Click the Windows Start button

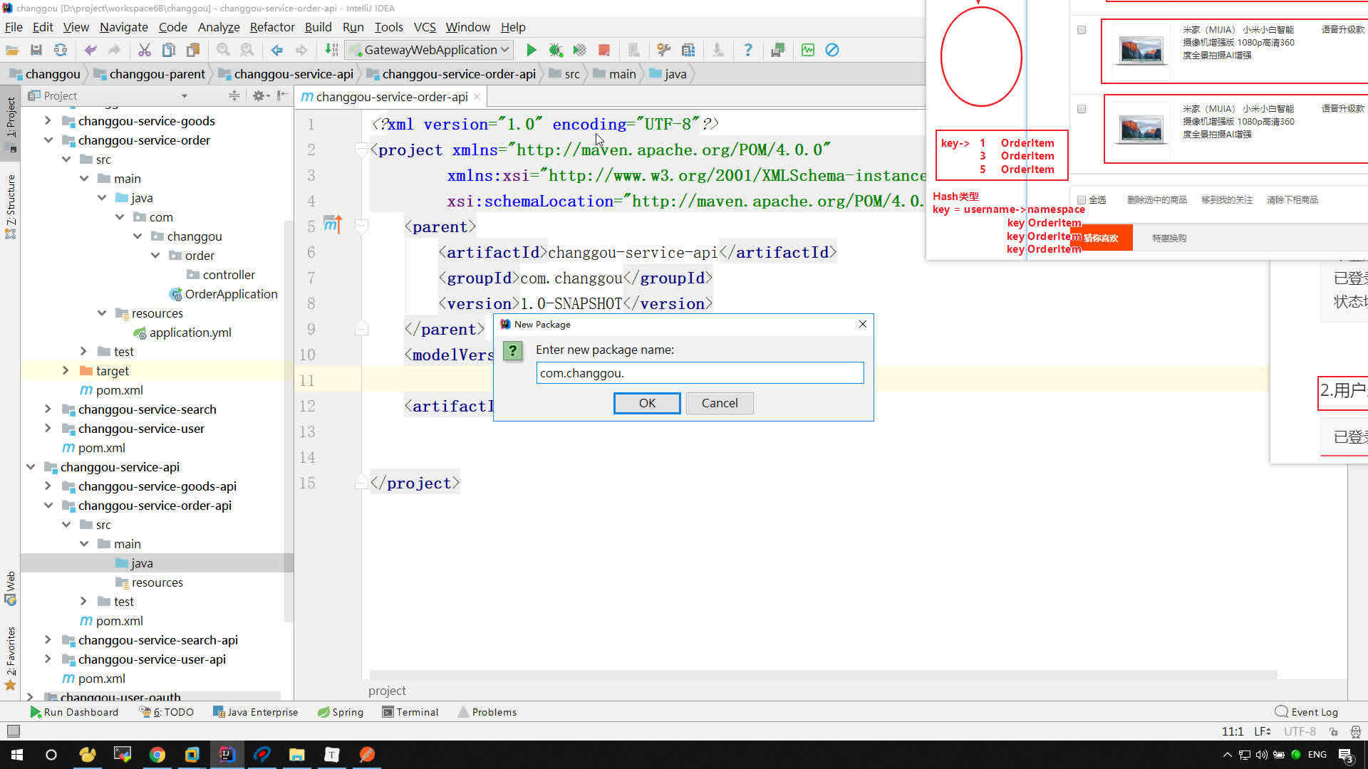(x=17, y=755)
